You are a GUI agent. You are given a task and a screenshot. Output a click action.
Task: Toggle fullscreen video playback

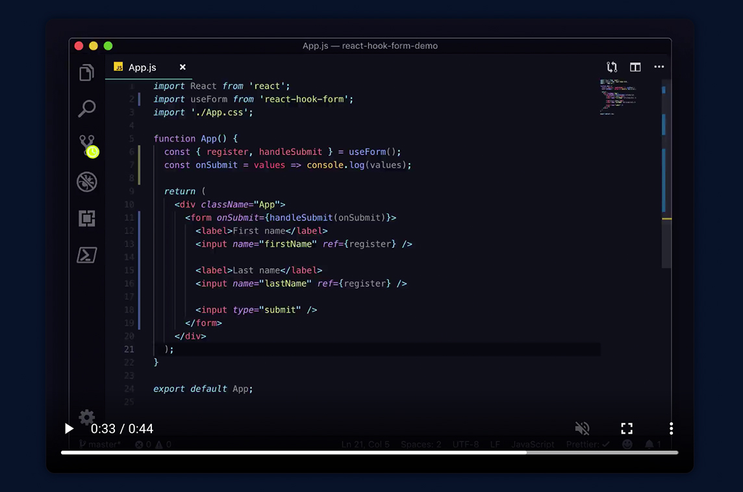point(626,428)
